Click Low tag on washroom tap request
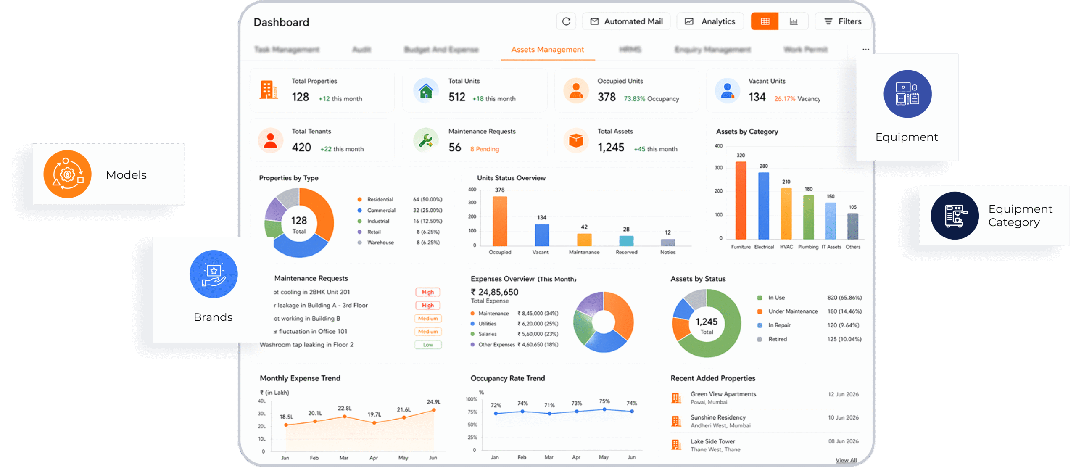 pos(427,345)
